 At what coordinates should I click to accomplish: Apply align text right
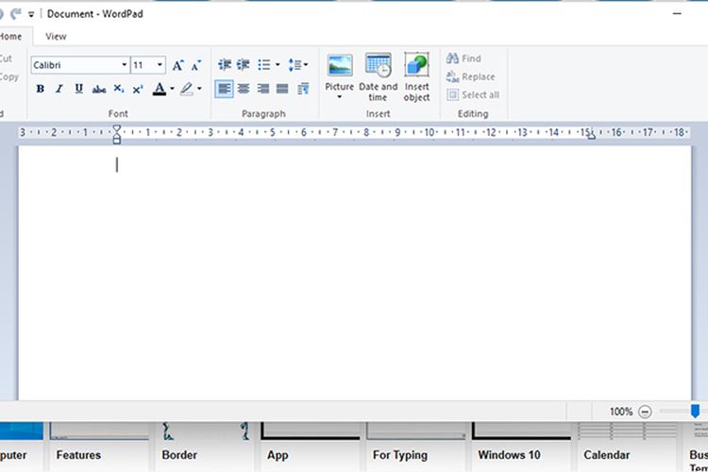(x=262, y=89)
